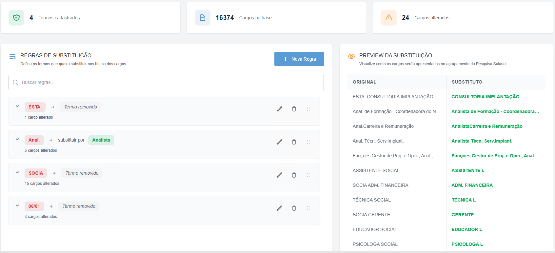
Task: Delete the ESTA. rule with the trash icon
Action: (294, 109)
